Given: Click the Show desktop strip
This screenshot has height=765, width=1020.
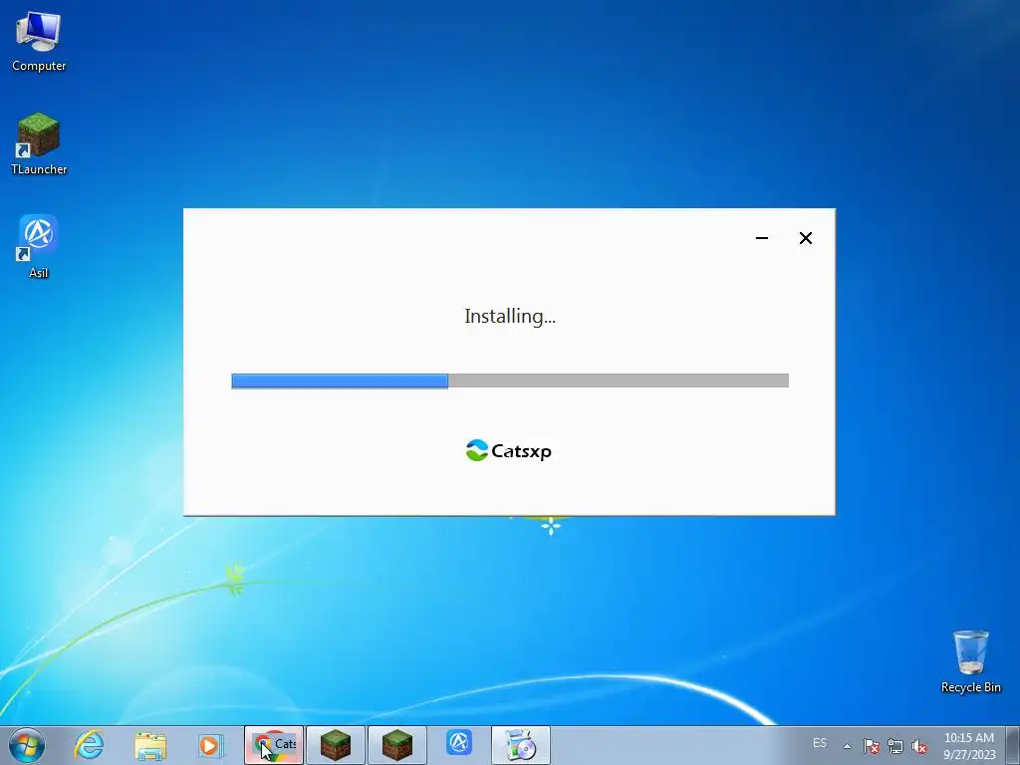Looking at the screenshot, I should click(x=1013, y=745).
